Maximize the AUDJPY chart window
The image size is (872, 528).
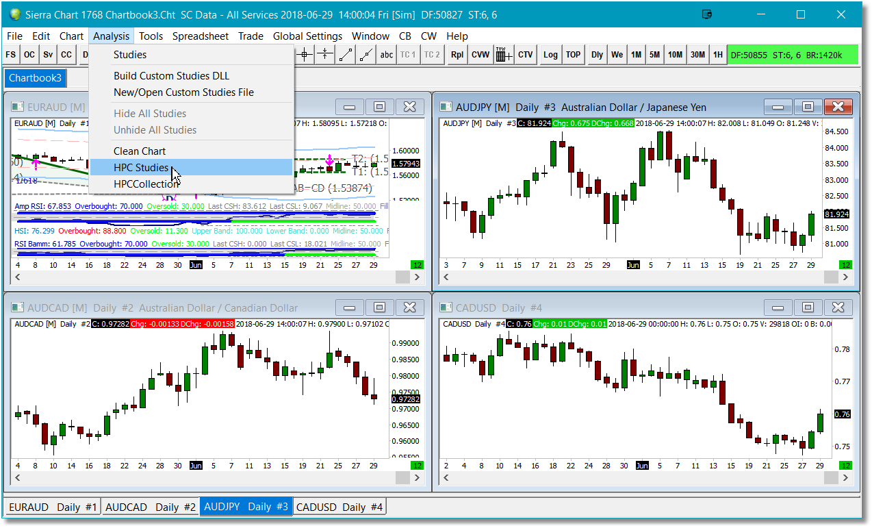808,107
